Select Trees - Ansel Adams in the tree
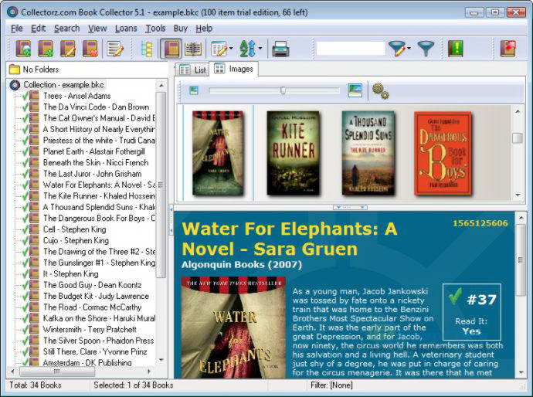This screenshot has height=397, width=533. [76, 96]
